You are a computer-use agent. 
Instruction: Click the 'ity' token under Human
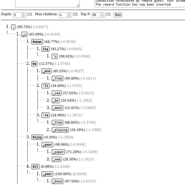click(x=46, y=49)
